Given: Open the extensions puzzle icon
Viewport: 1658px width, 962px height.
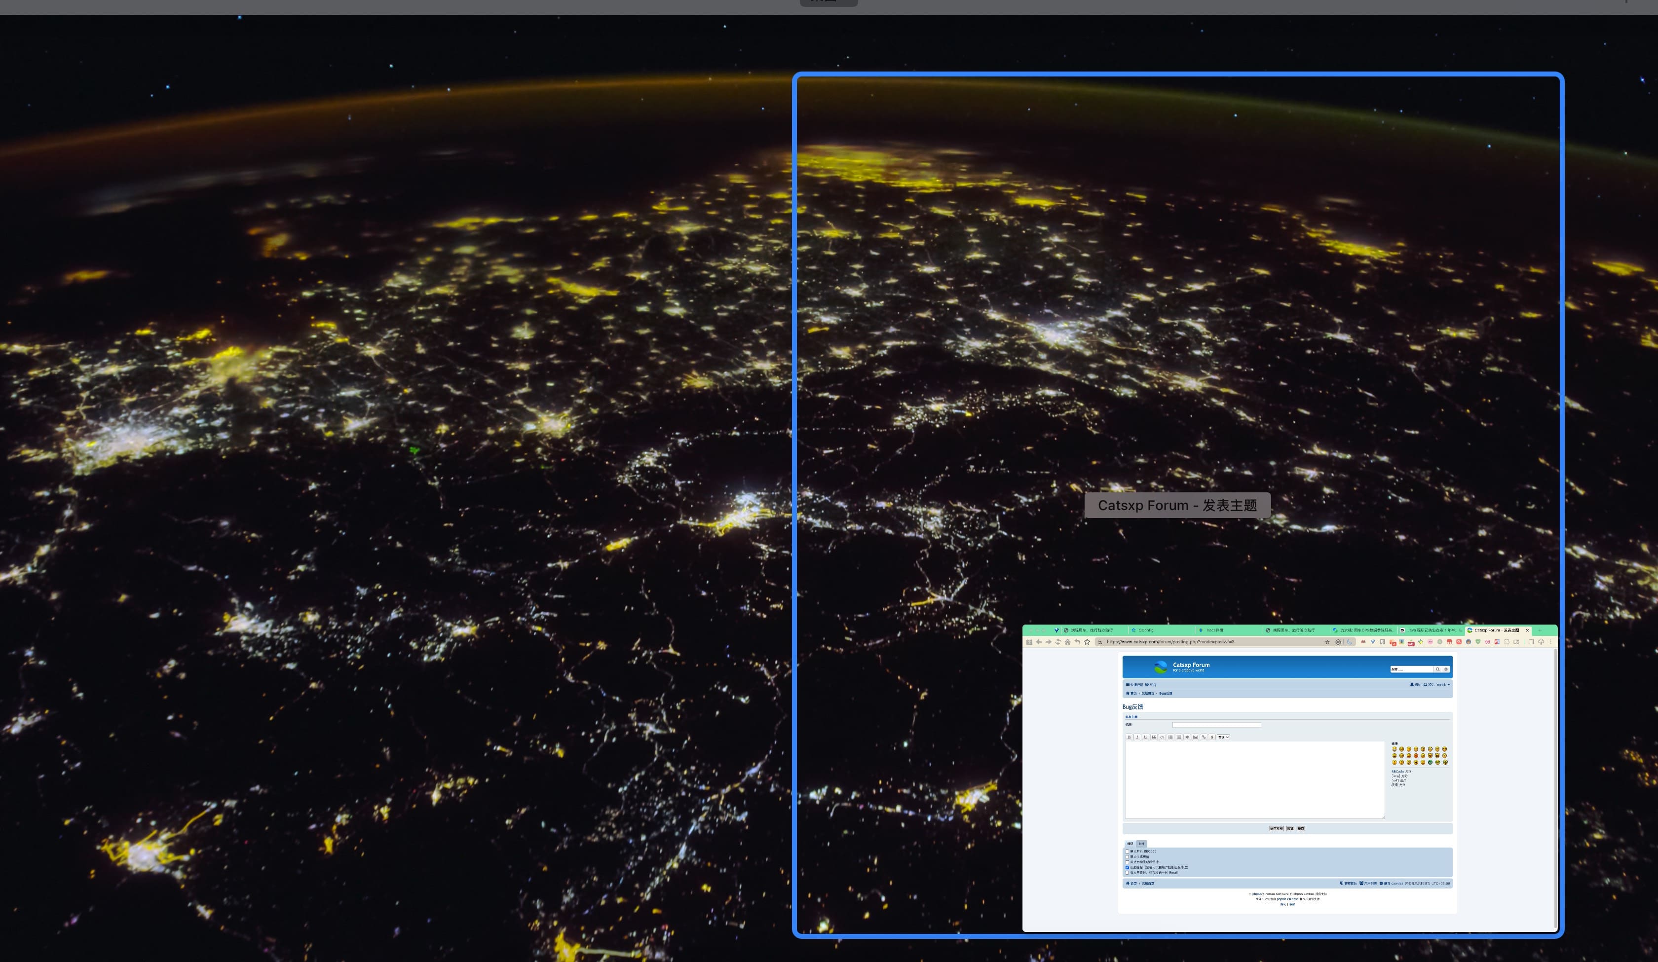Looking at the screenshot, I should click(x=1507, y=642).
